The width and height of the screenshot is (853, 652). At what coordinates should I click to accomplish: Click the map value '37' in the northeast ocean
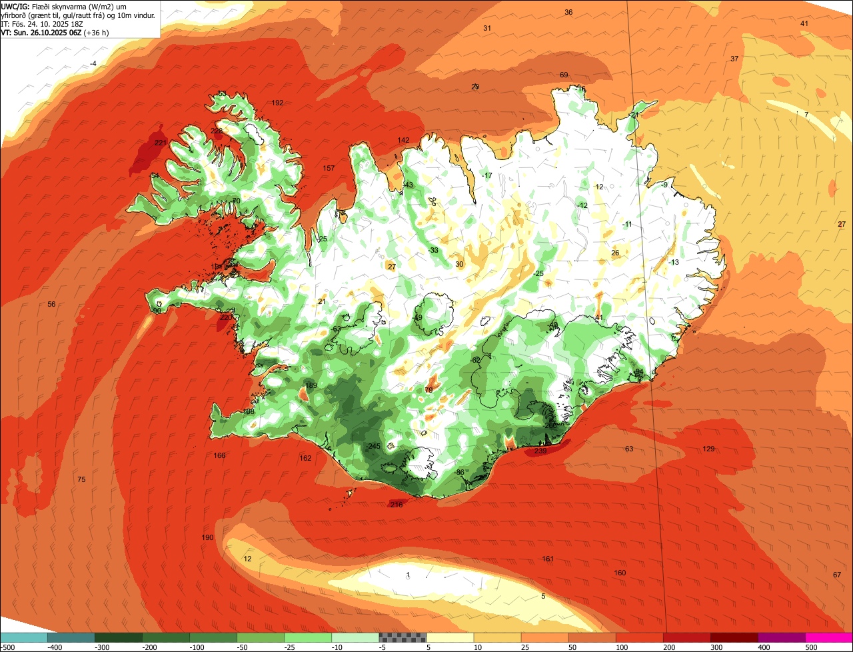734,59
